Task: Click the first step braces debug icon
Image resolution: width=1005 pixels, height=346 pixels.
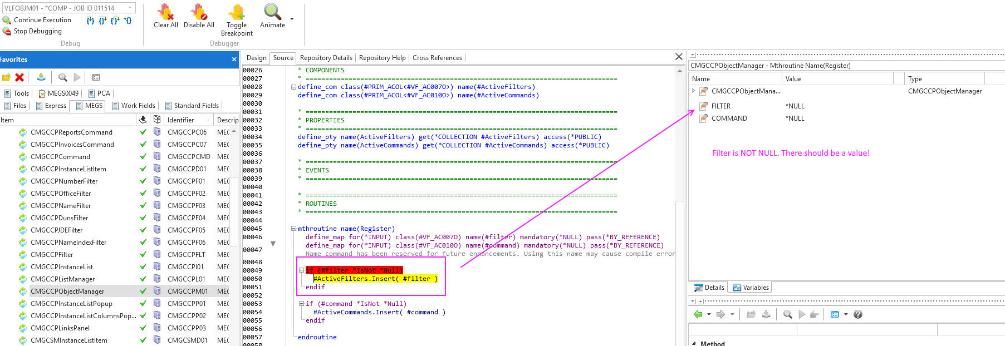Action: (90, 21)
